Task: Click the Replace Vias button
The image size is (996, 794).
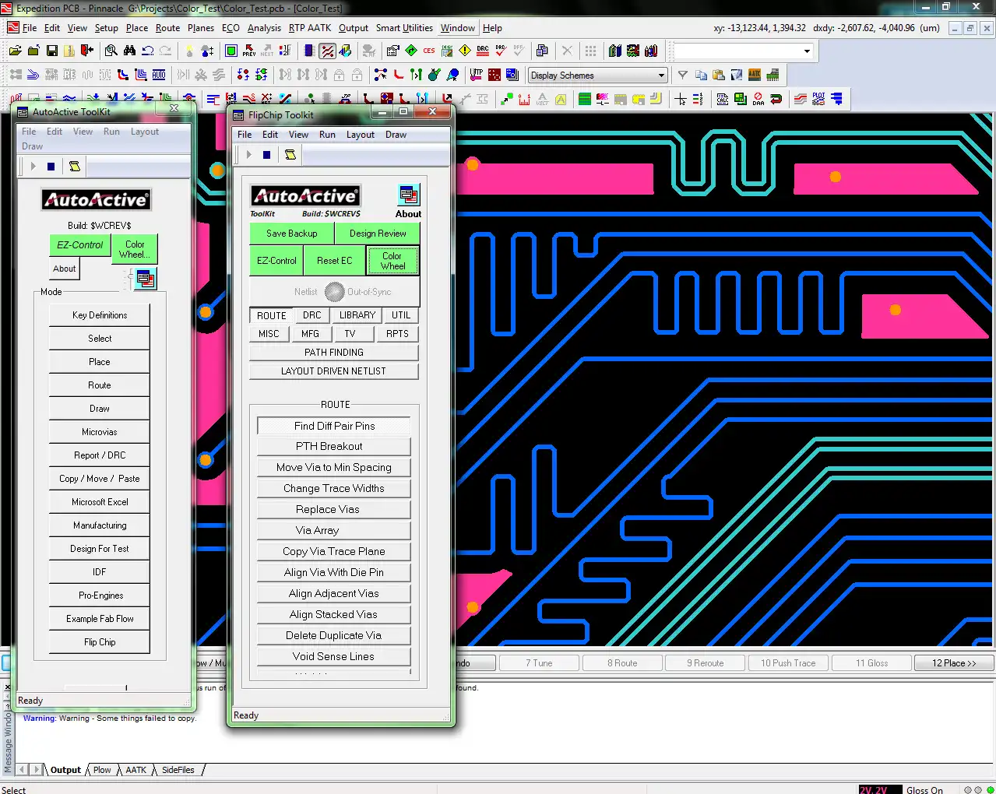Action: [x=333, y=509]
